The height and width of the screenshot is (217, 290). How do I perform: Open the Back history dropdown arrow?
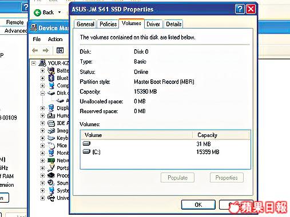tap(59, 13)
